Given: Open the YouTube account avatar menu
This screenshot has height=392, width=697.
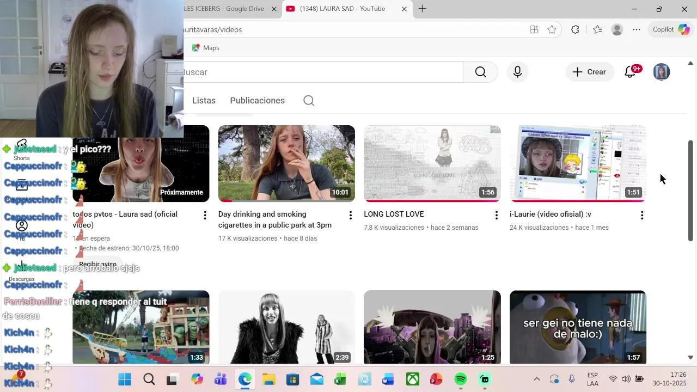Looking at the screenshot, I should [661, 72].
